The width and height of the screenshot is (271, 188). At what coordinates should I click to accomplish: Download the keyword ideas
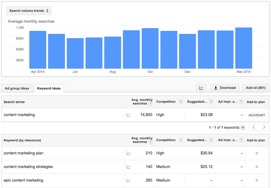[x=225, y=88]
